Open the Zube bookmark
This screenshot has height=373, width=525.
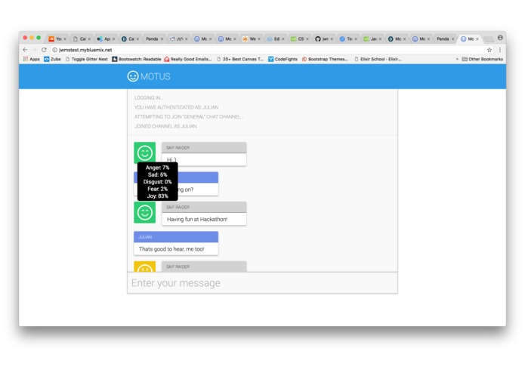pyautogui.click(x=52, y=59)
